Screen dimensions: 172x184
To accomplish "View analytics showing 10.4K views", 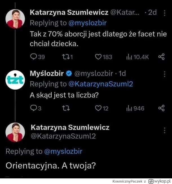I will 129,57.
